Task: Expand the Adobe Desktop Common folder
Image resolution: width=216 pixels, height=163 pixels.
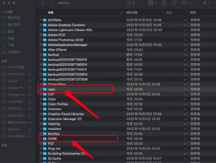Action: [41, 25]
